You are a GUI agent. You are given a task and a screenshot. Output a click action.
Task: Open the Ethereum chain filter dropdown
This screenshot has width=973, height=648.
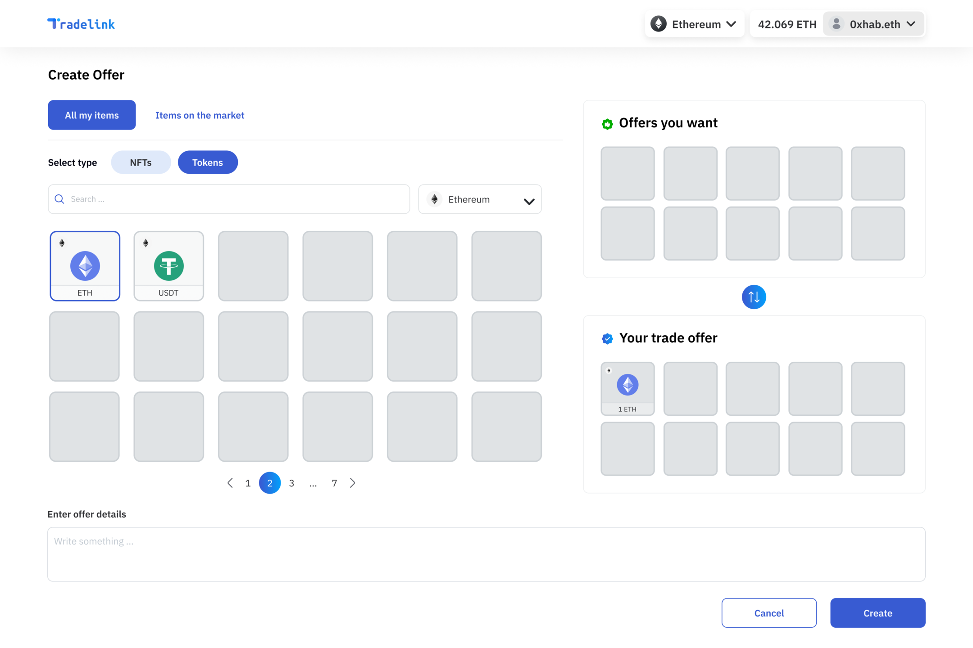(480, 199)
